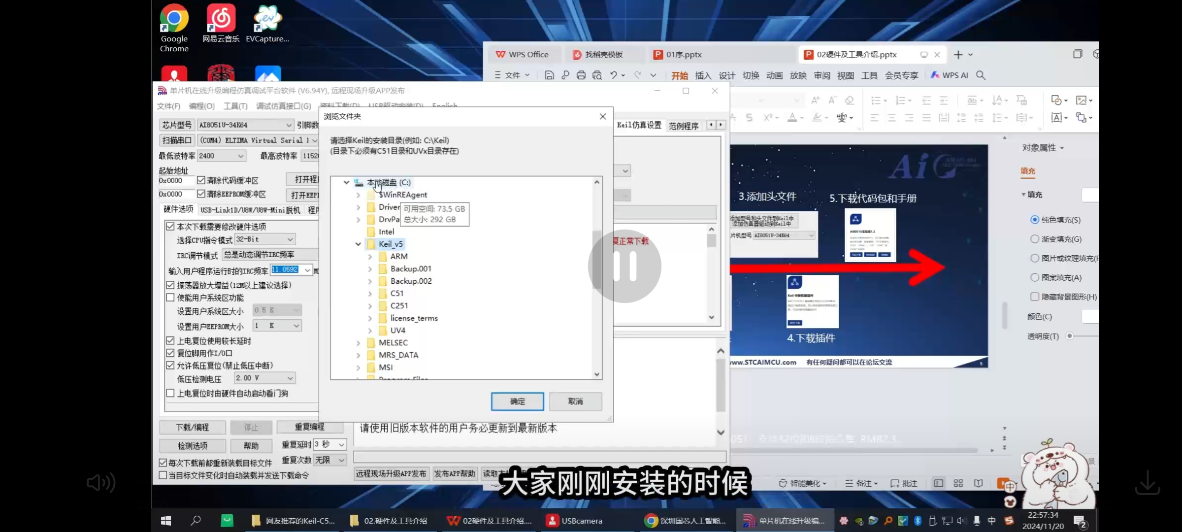The width and height of the screenshot is (1182, 532).
Task: Click the 颜色(C) color swatch
Action: click(x=1090, y=316)
